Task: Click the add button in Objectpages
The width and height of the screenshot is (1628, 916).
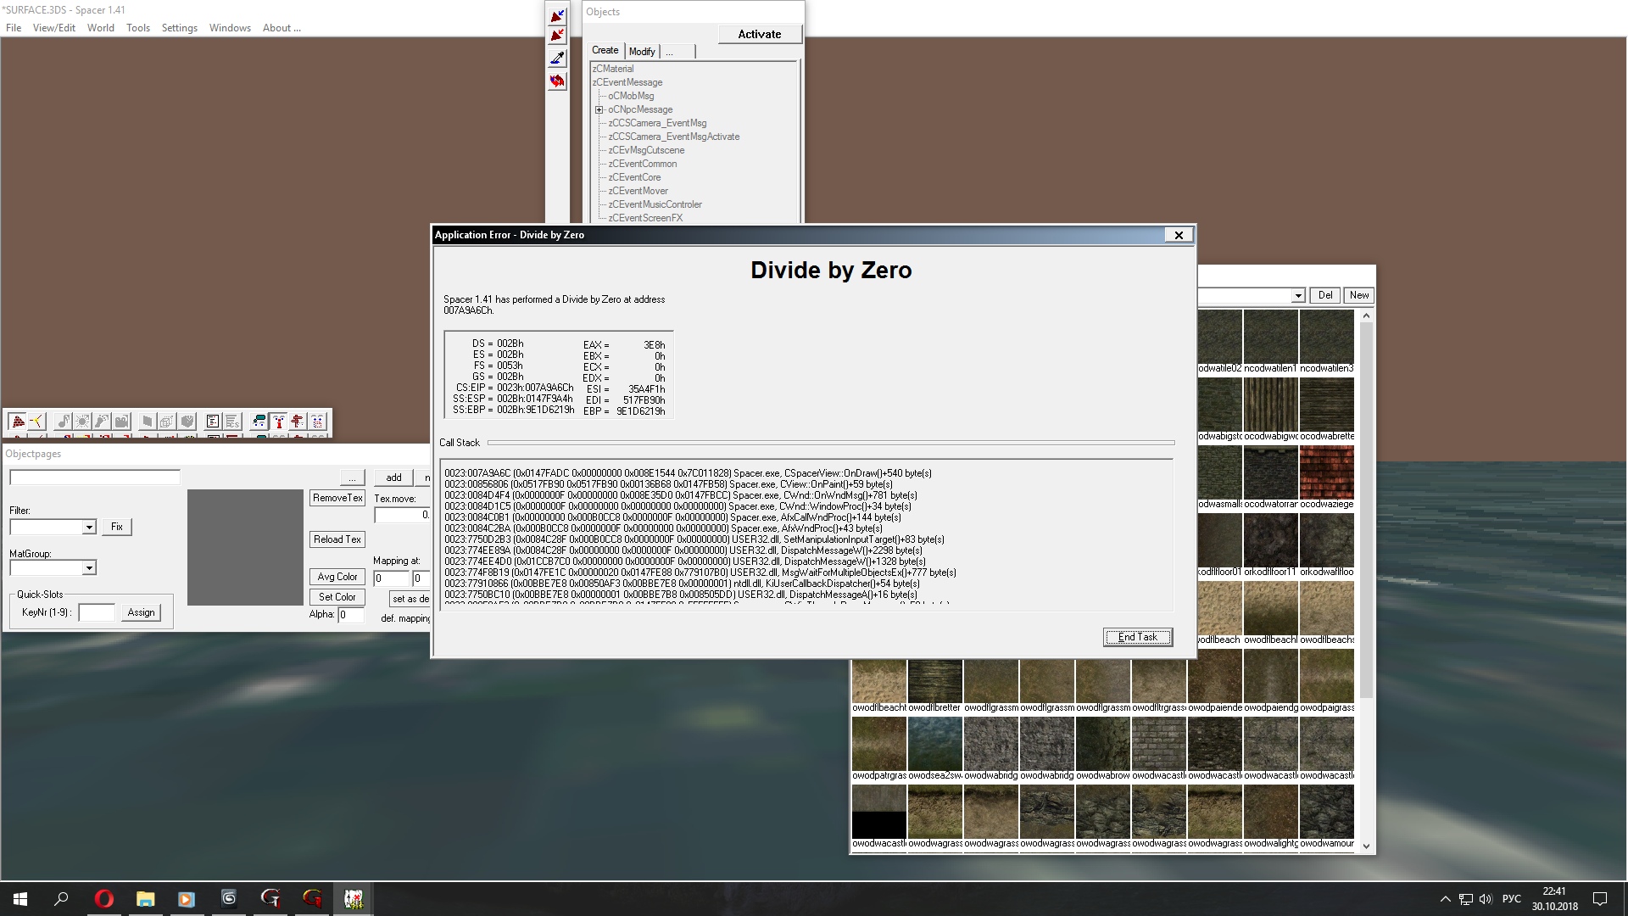Action: pyautogui.click(x=394, y=478)
